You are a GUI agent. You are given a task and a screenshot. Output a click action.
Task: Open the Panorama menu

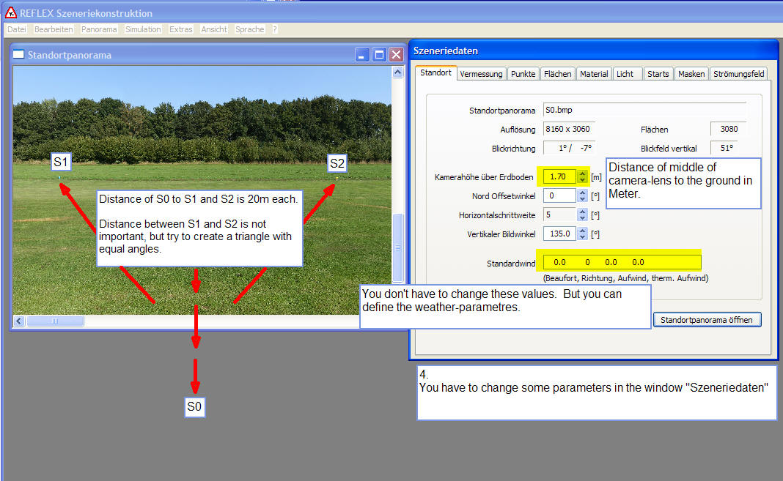99,29
